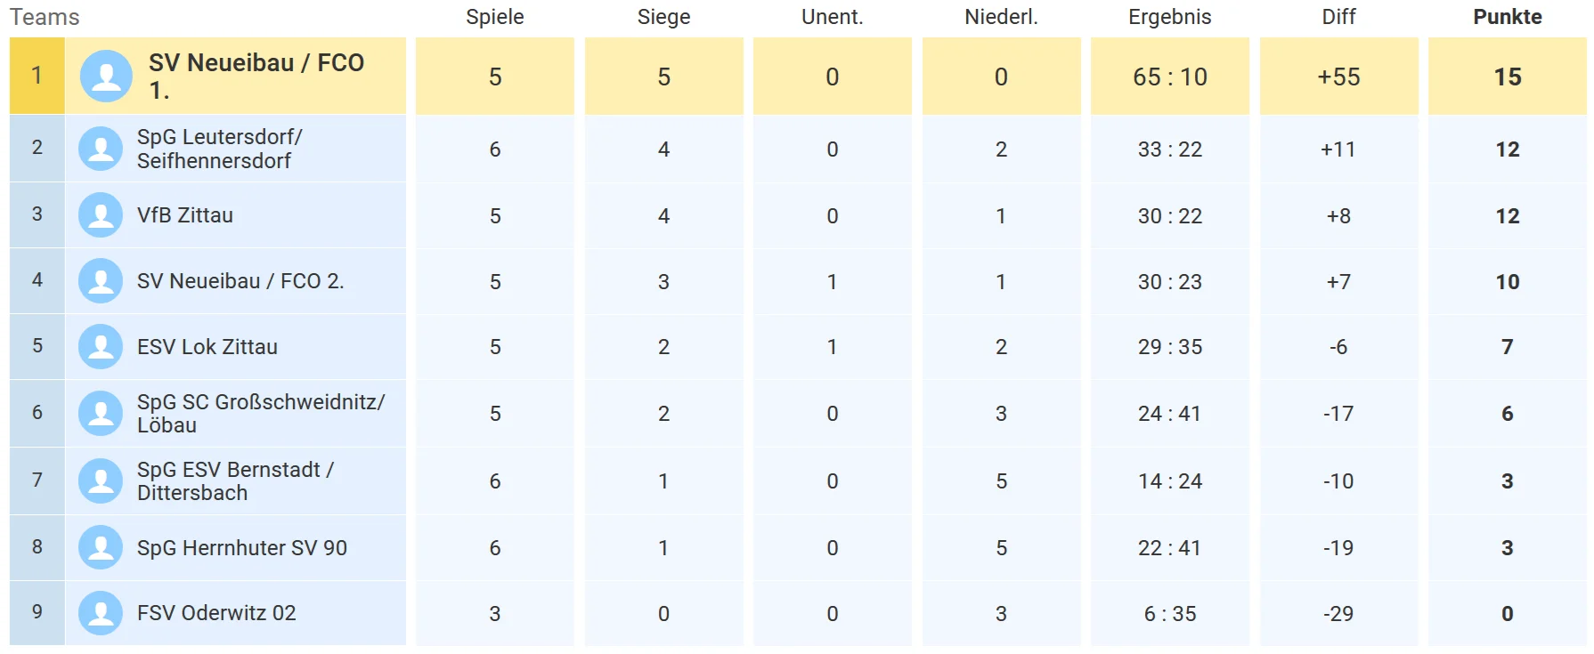Open the ESV Lok Zittau team name

coord(207,347)
